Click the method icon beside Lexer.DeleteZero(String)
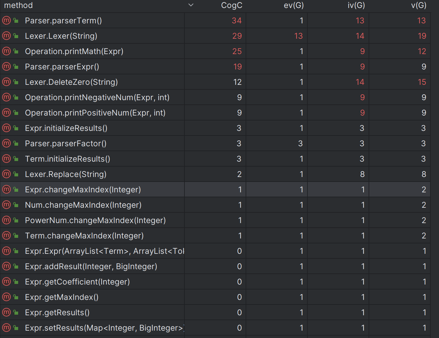Image resolution: width=439 pixels, height=338 pixels. 6,82
